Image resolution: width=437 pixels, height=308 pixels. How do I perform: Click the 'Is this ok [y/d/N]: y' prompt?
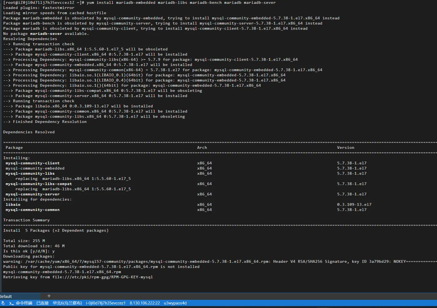click(29, 251)
